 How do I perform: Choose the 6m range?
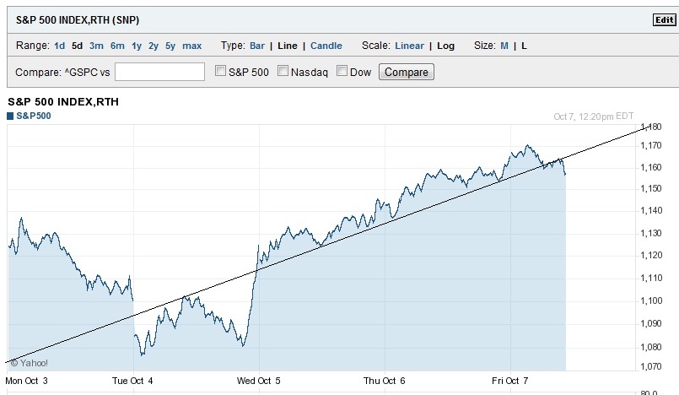[117, 46]
